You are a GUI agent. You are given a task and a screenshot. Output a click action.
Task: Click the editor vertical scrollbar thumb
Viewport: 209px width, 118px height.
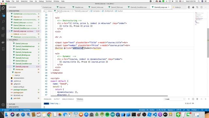[208, 43]
